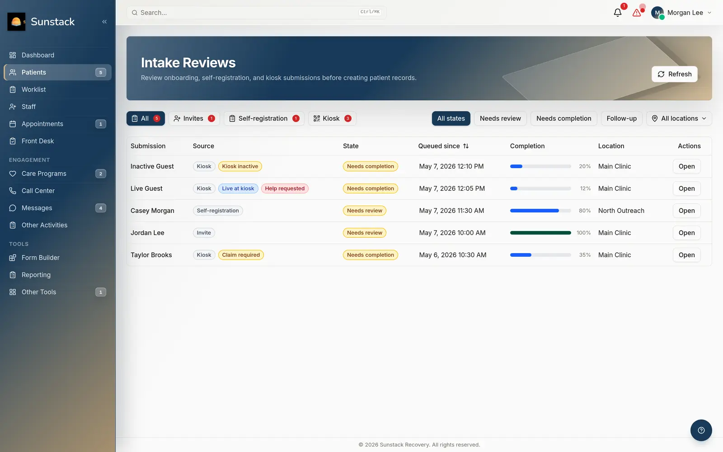Click the Help requested badge
Viewport: 723px width, 452px height.
click(285, 188)
